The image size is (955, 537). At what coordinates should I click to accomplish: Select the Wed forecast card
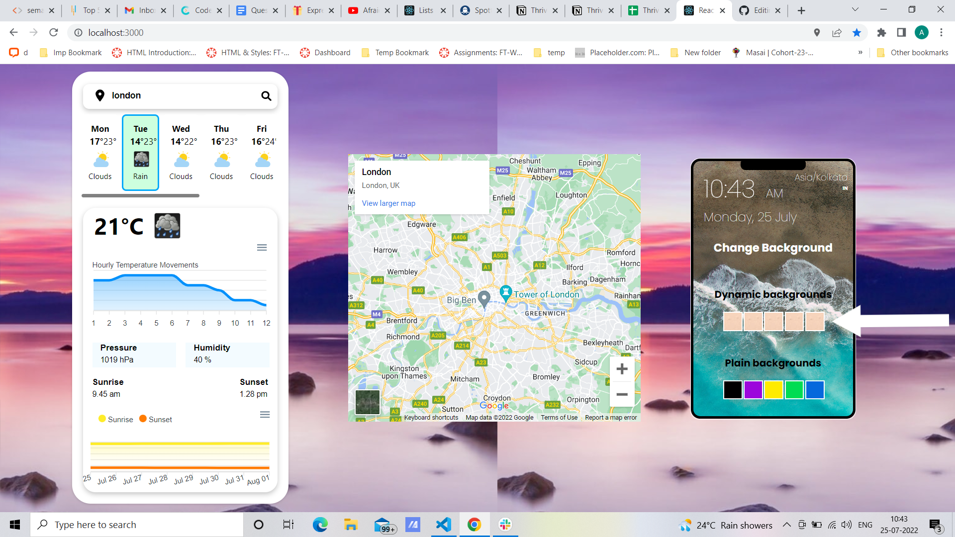(181, 153)
